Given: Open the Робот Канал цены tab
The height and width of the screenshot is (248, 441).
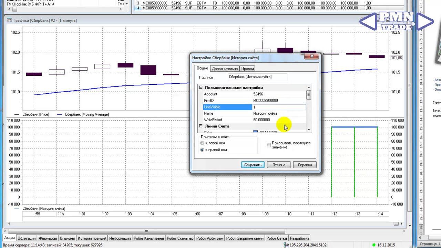Looking at the screenshot, I should point(149,238).
